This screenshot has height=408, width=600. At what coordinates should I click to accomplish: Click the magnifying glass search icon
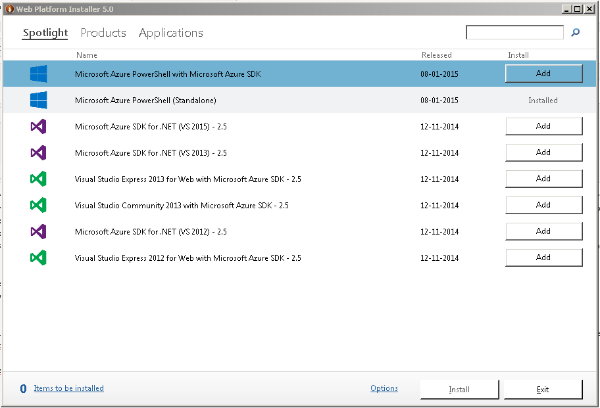point(576,32)
